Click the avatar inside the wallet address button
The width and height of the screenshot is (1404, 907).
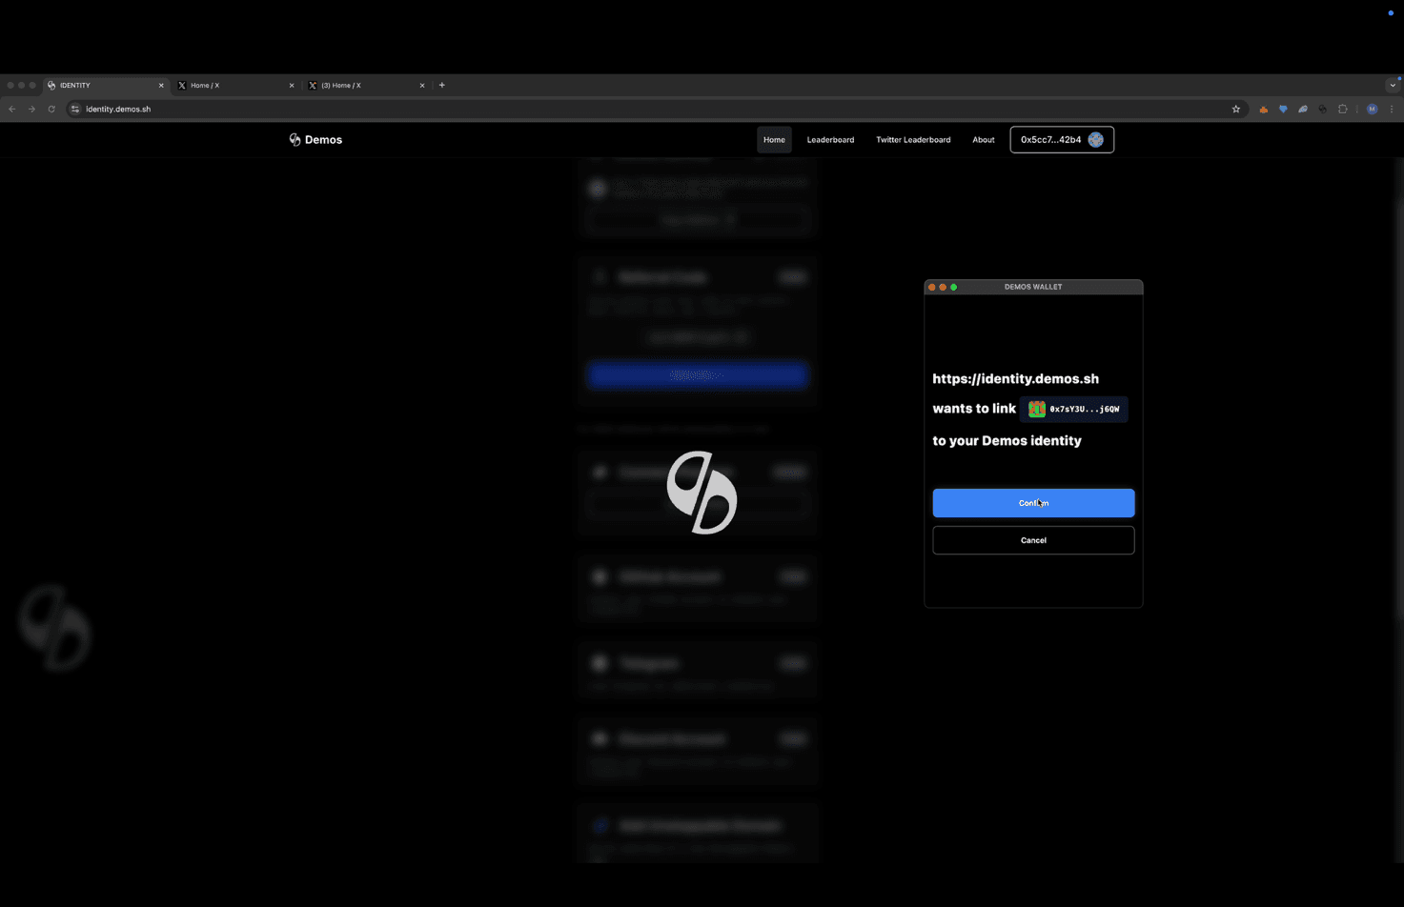pyautogui.click(x=1095, y=139)
